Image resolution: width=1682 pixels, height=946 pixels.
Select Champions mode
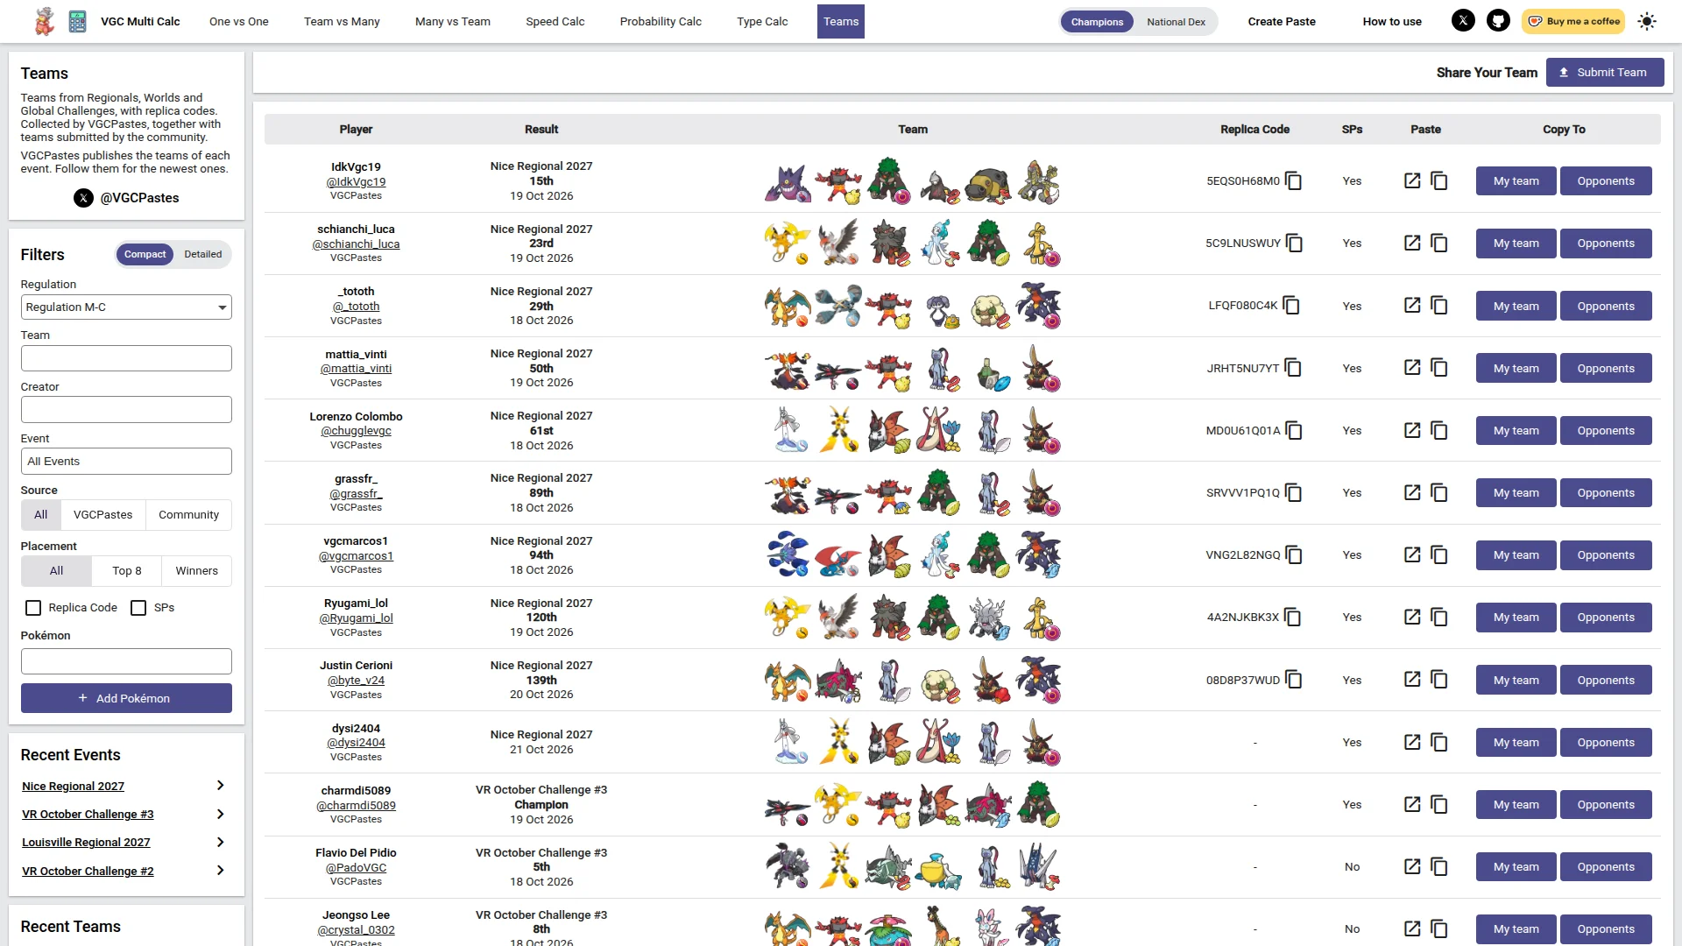[x=1097, y=22]
